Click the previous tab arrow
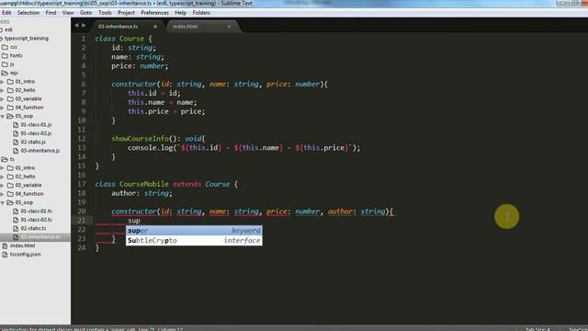This screenshot has width=588, height=331. click(x=76, y=26)
